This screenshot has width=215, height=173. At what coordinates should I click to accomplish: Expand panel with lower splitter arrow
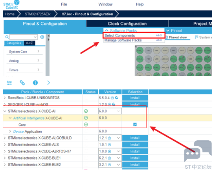[x=48, y=40]
